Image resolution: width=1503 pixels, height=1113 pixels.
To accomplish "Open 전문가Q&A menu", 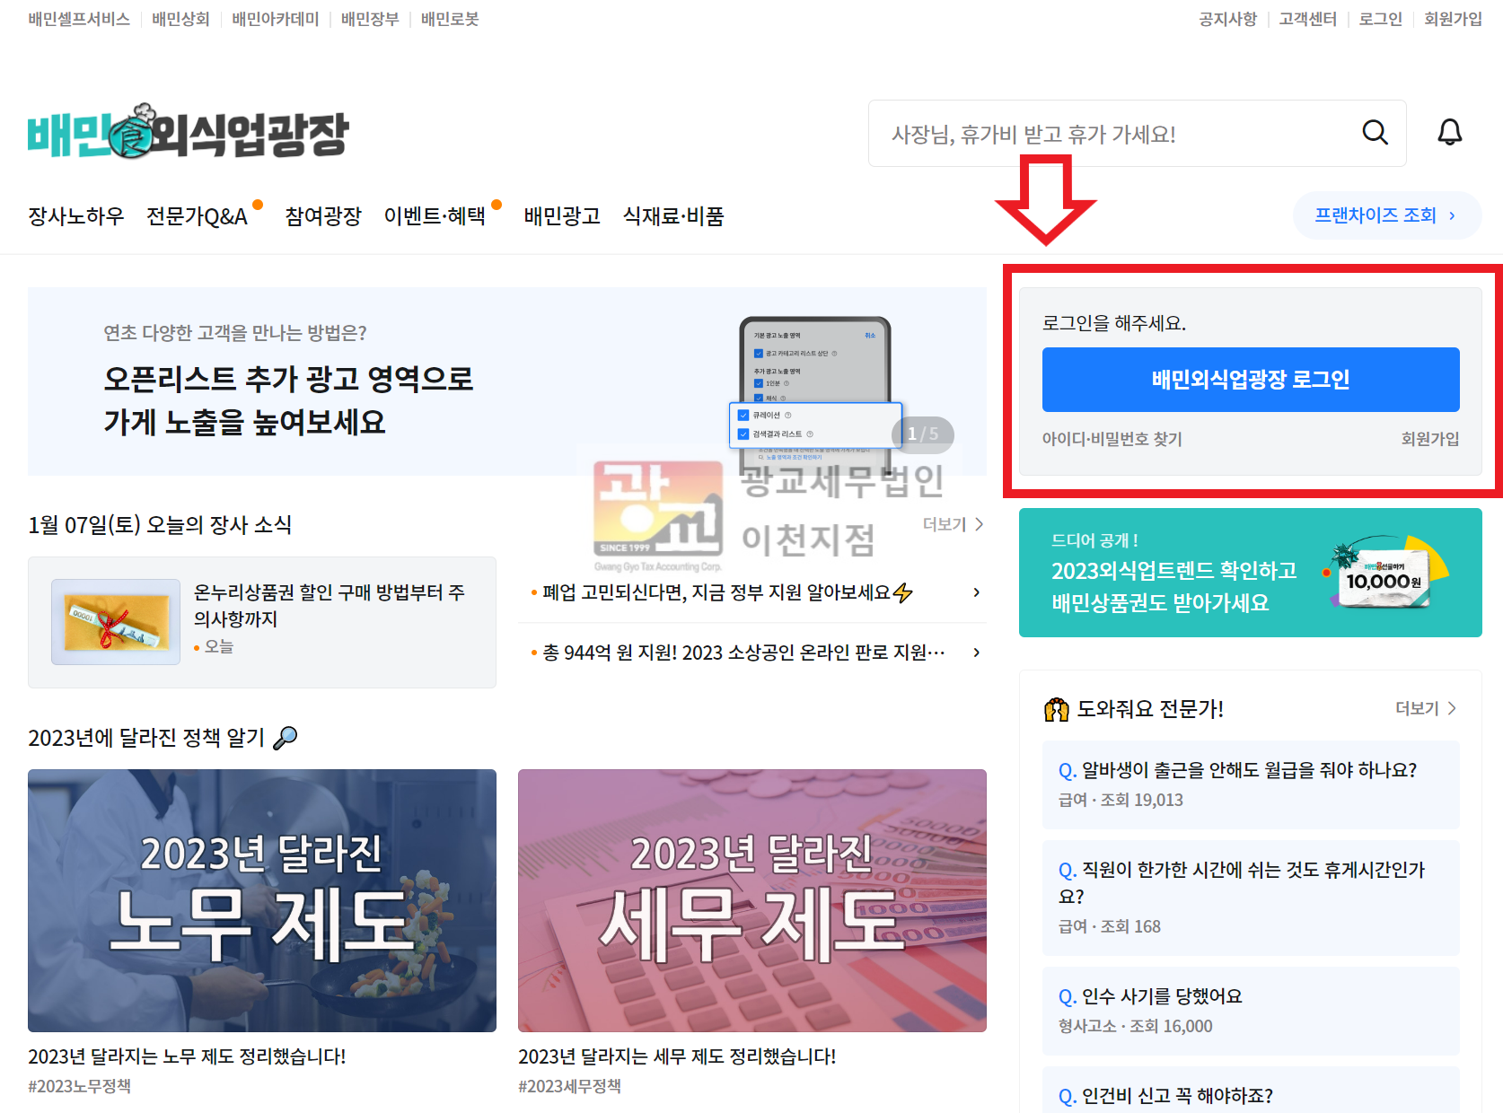I will tap(197, 216).
